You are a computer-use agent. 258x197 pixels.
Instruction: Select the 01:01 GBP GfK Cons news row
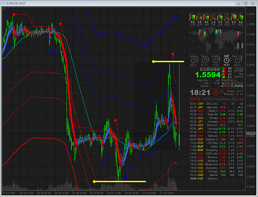[x=216, y=104]
